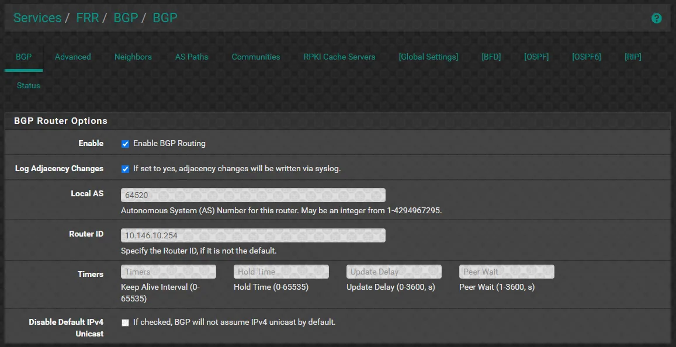This screenshot has width=676, height=347.
Task: Click the FRR breadcrumb link
Action: pyautogui.click(x=88, y=18)
